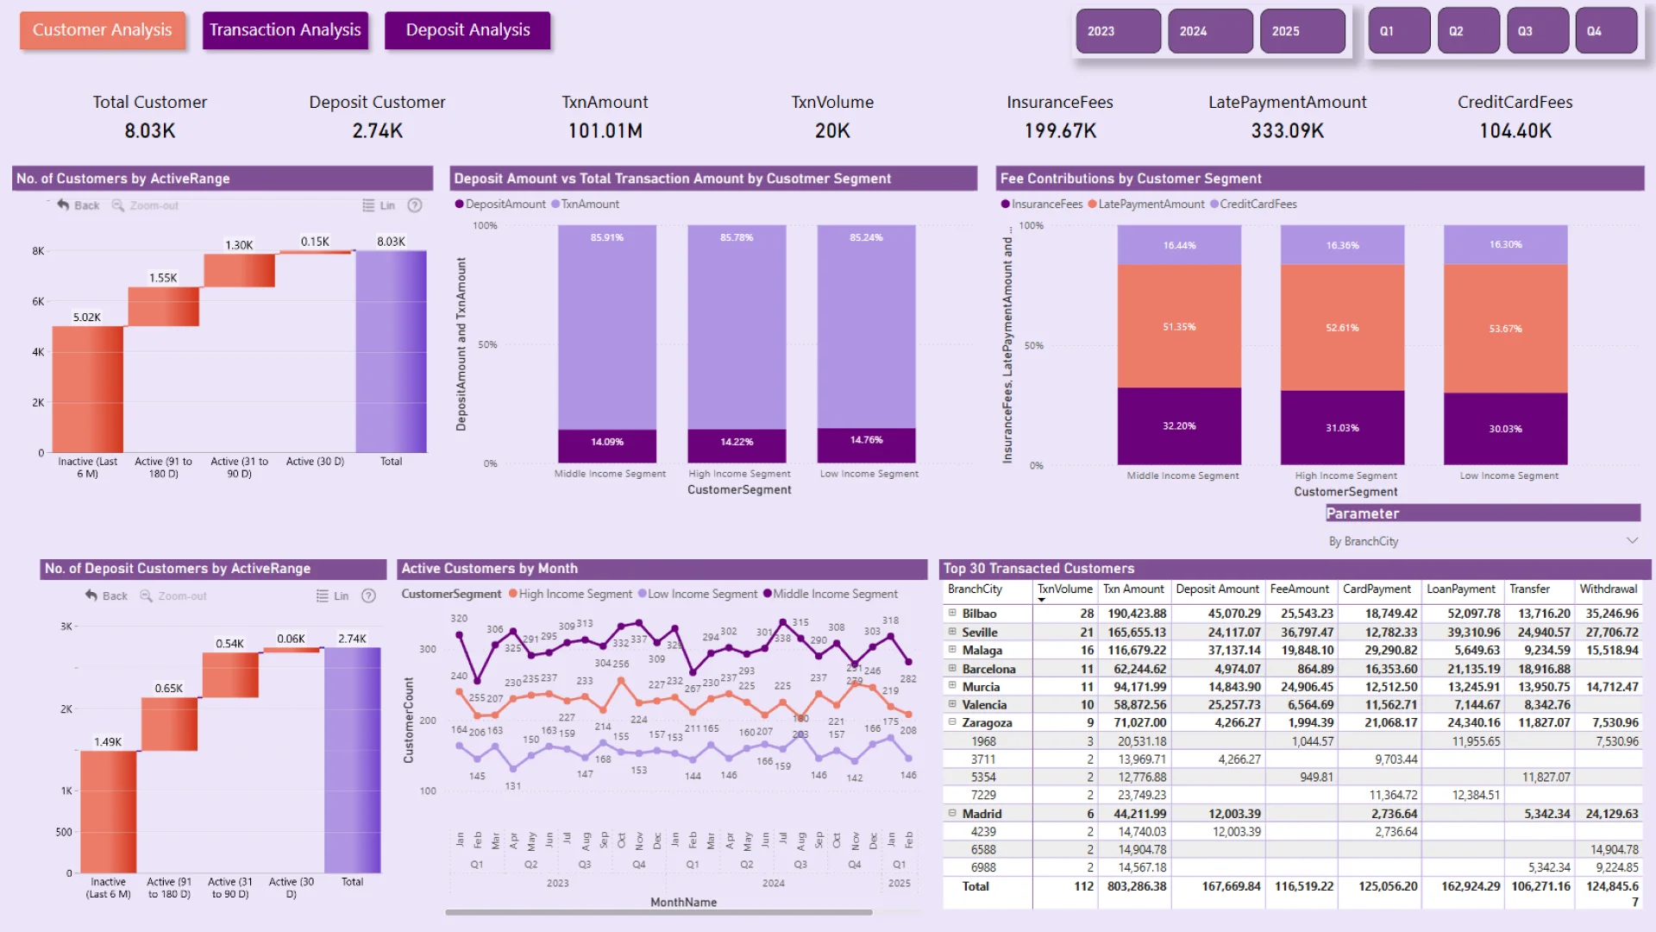Click the LatePaymentAmount 333.09K card
Viewport: 1656px width, 932px height.
tap(1287, 117)
